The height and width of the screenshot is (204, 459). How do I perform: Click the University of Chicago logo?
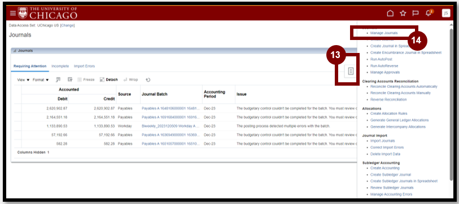coord(47,13)
